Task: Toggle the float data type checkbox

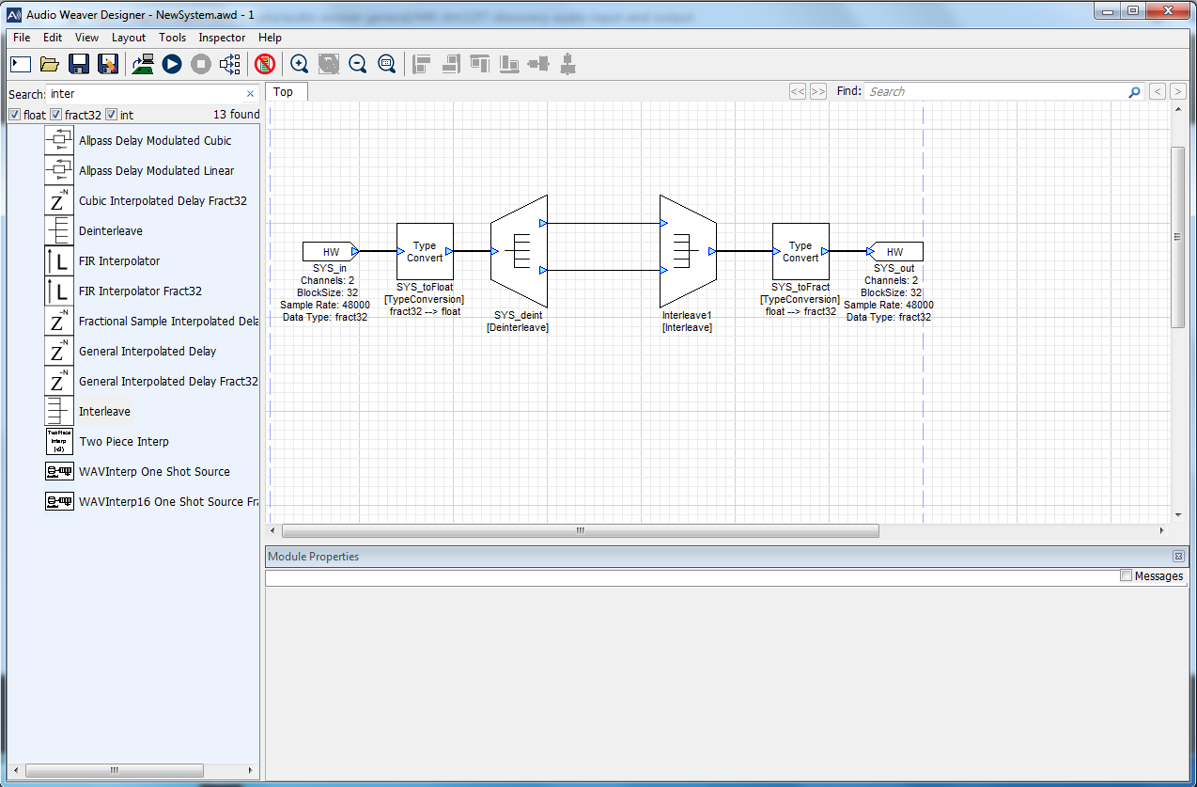Action: tap(14, 115)
